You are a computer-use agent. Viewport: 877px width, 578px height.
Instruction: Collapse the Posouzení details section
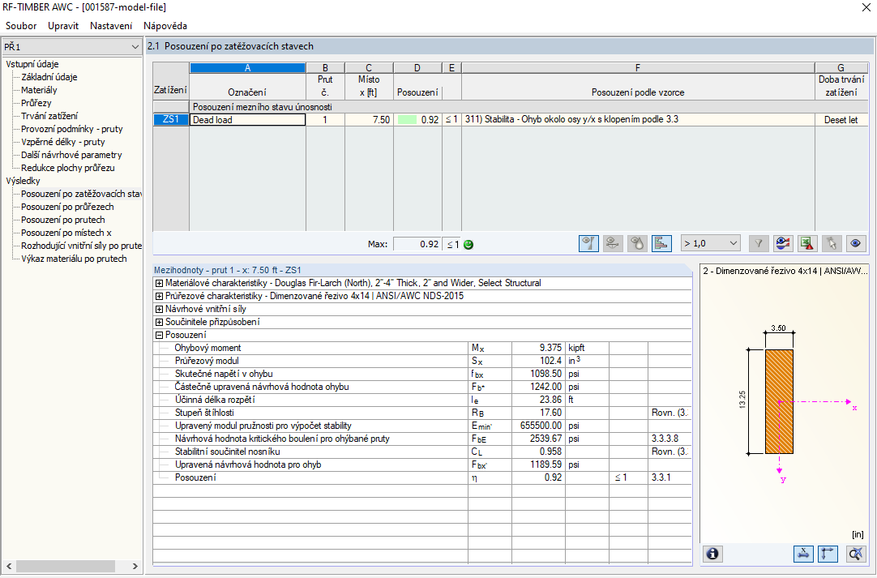160,335
